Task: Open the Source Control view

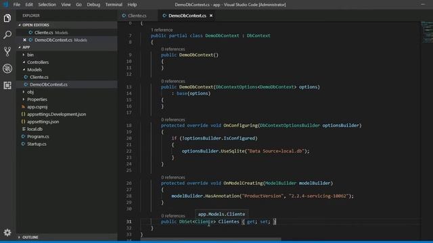Action: [x=7, y=51]
